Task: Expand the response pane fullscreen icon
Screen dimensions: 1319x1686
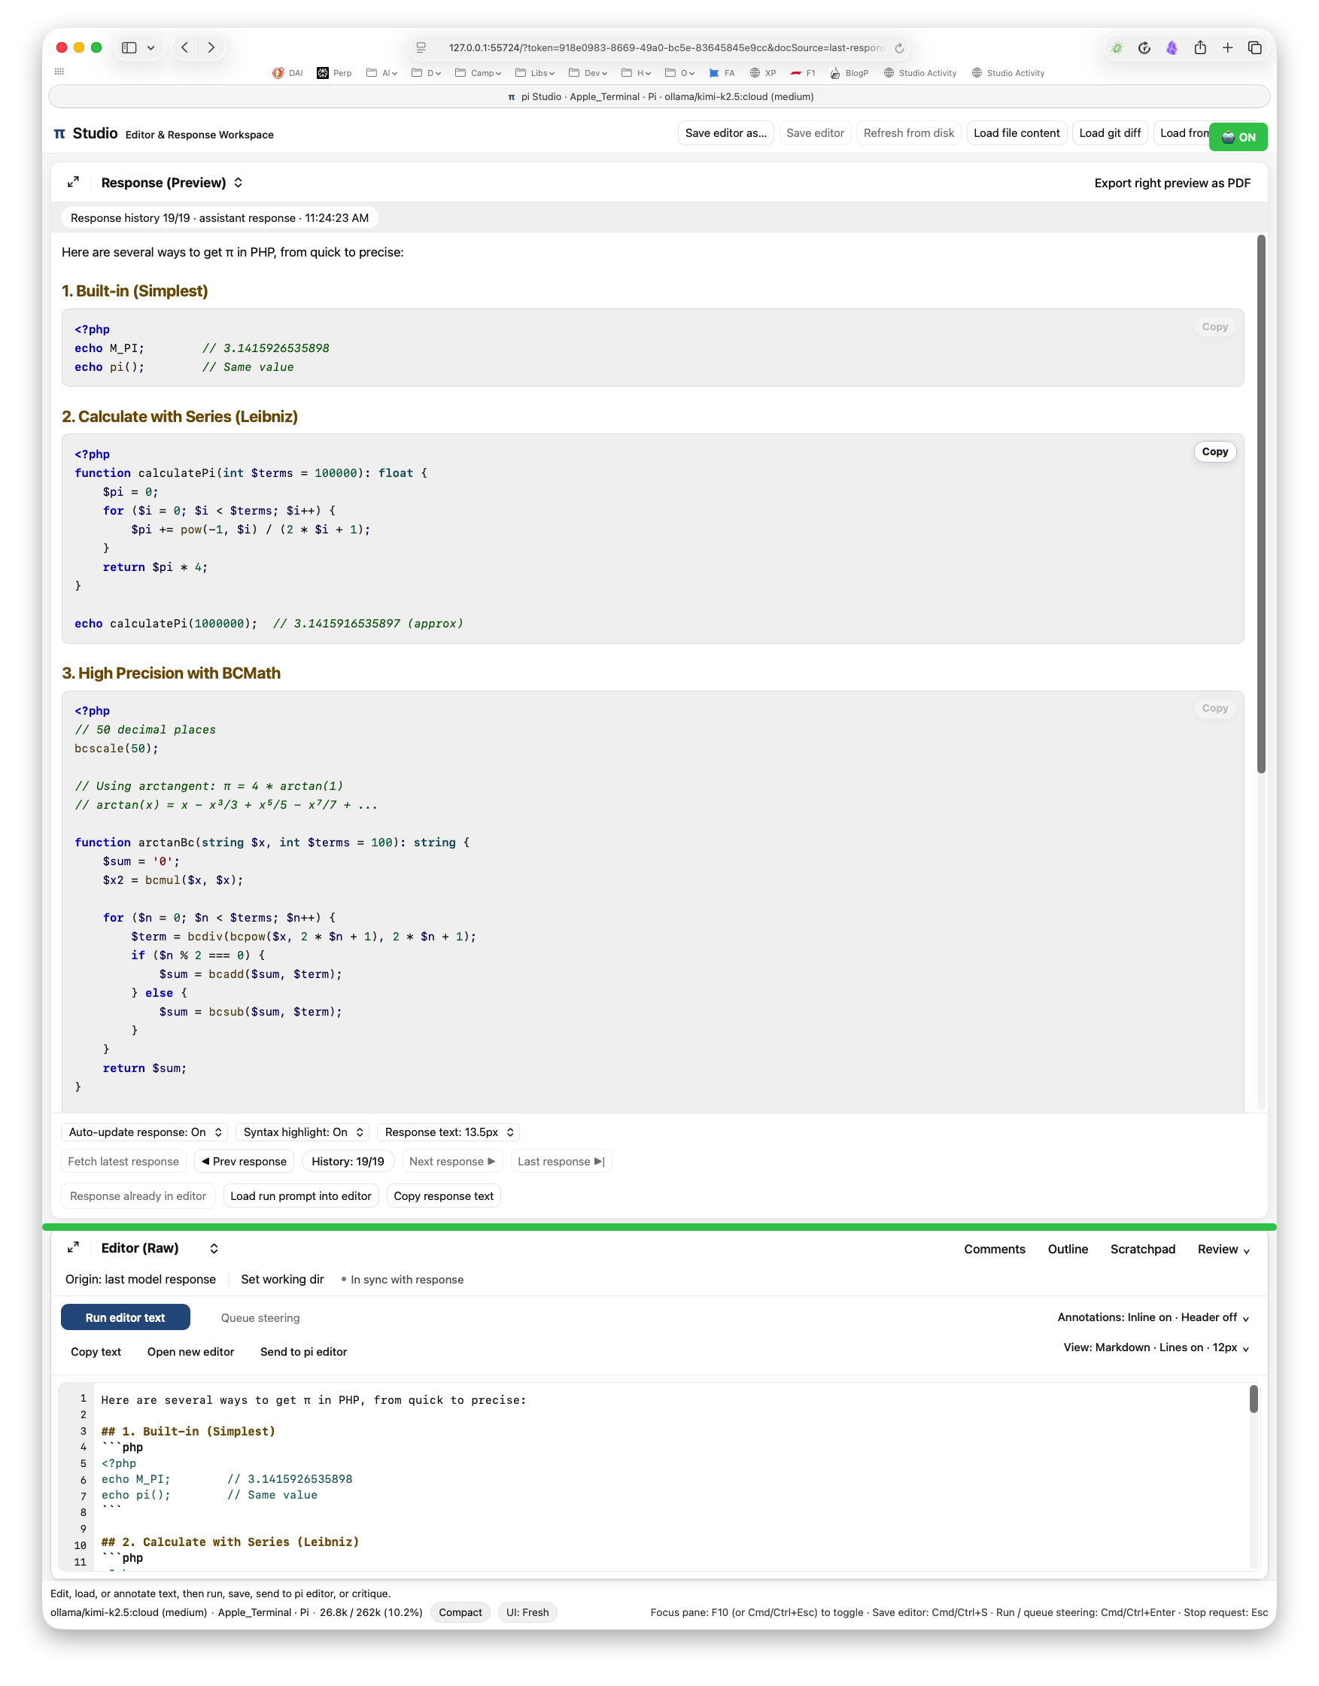Action: tap(74, 183)
